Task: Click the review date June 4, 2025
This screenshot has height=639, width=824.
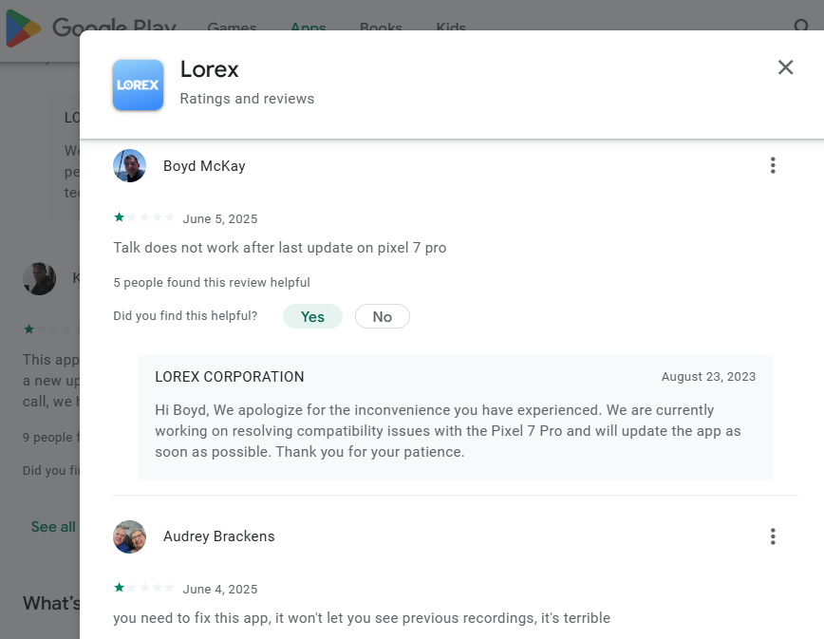Action: [219, 588]
